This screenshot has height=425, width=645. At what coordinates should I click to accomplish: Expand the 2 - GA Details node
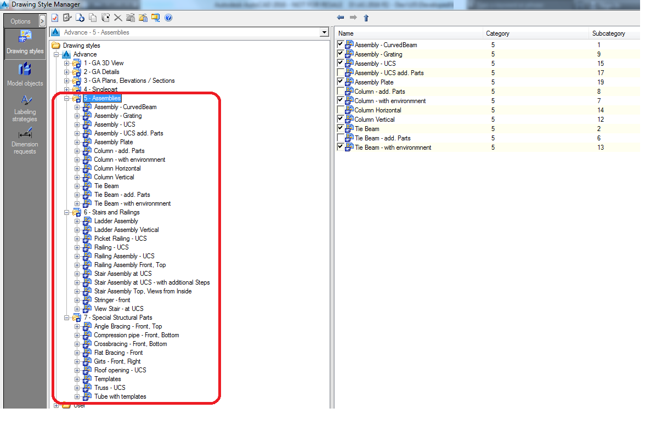tap(67, 72)
